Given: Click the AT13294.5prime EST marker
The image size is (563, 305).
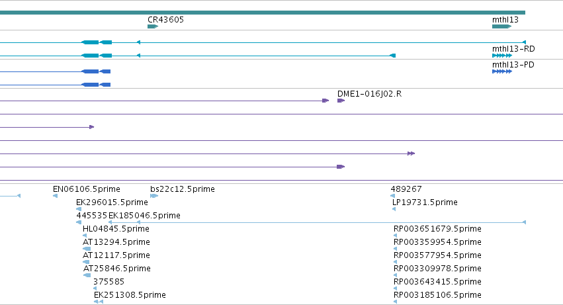Looking at the screenshot, I should 87,249.
